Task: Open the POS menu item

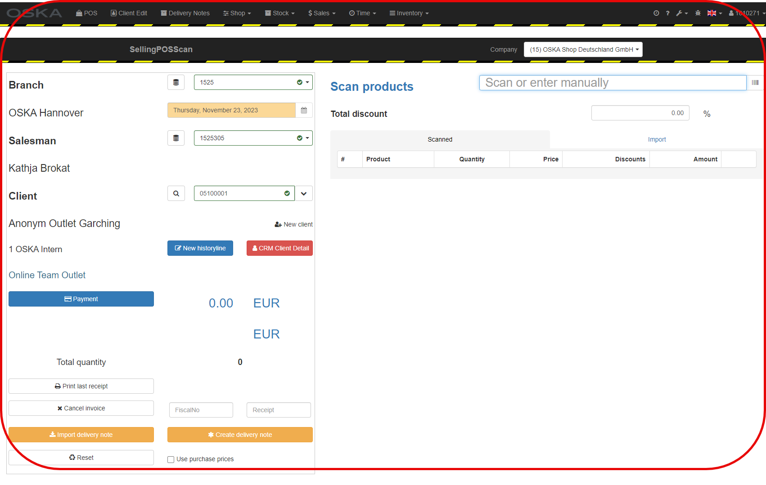Action: tap(86, 13)
